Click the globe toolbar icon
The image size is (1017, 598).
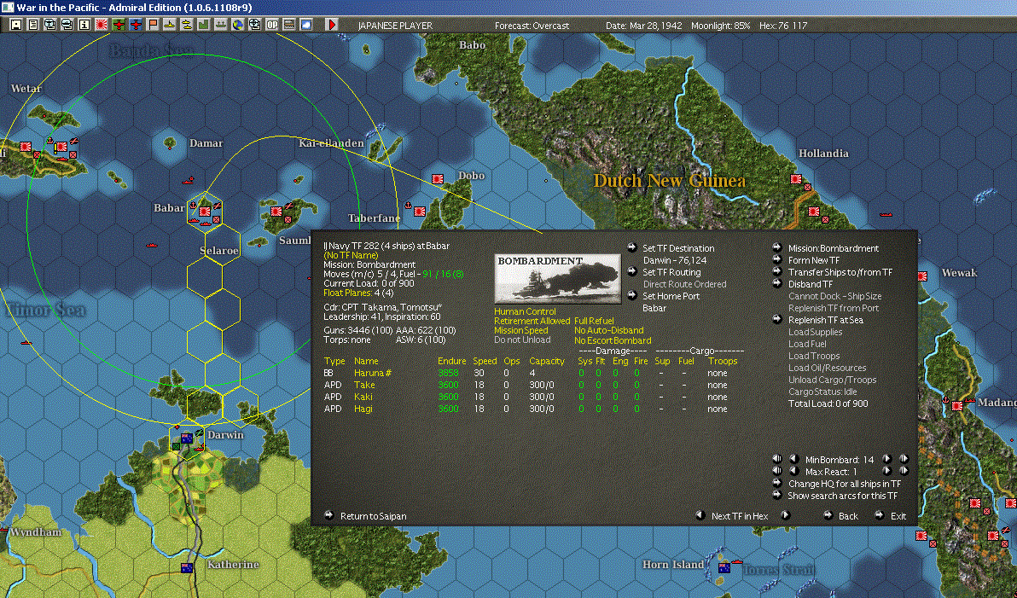[238, 25]
